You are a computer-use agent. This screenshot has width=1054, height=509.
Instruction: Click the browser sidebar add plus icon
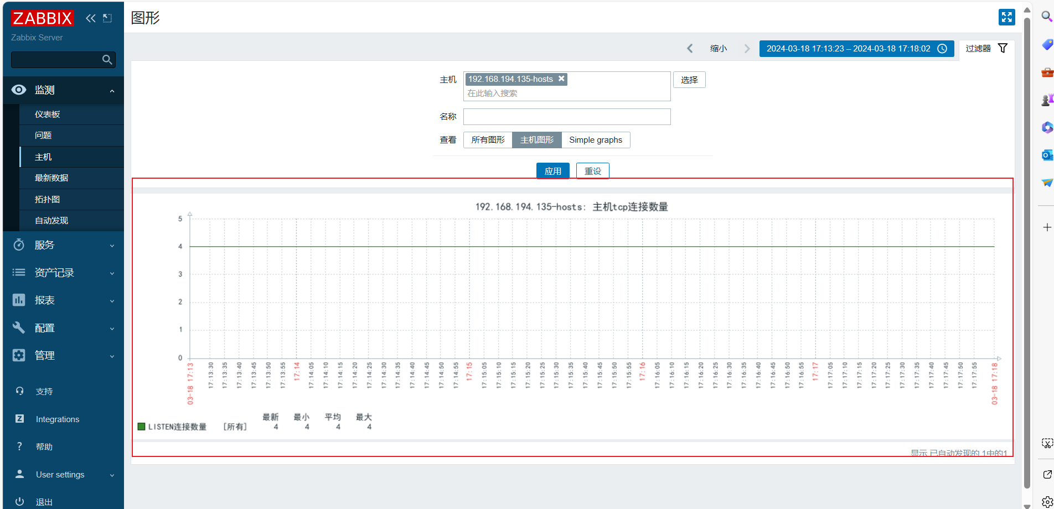(1047, 227)
